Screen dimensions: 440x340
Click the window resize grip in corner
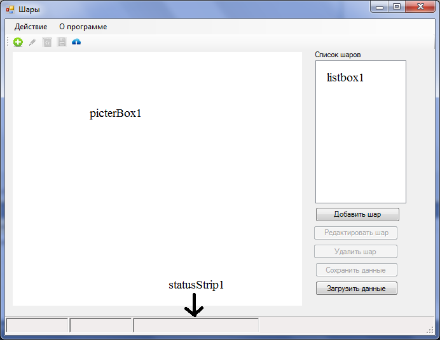tap(430, 330)
